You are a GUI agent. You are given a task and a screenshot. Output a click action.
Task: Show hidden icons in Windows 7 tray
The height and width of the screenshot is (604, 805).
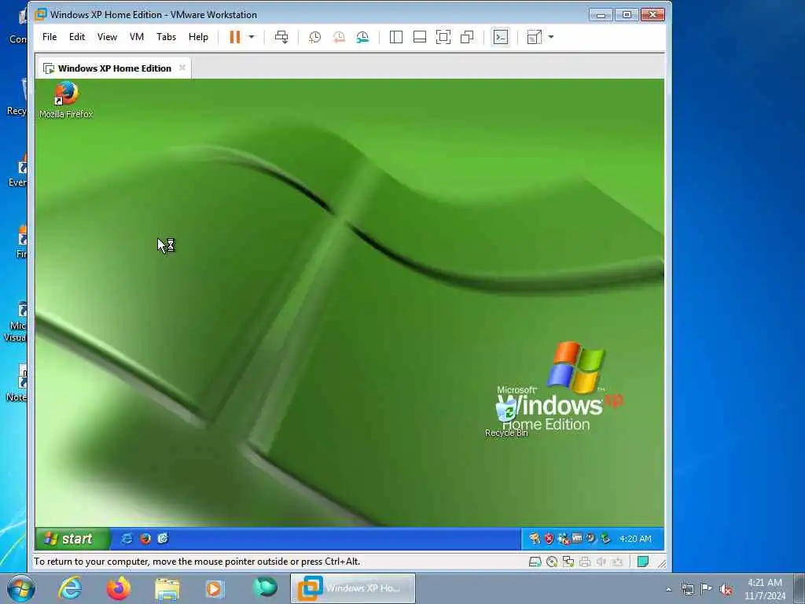[668, 590]
